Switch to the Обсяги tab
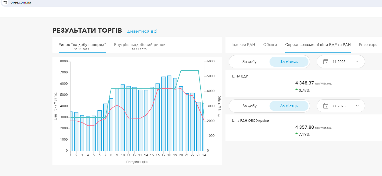 coord(270,45)
